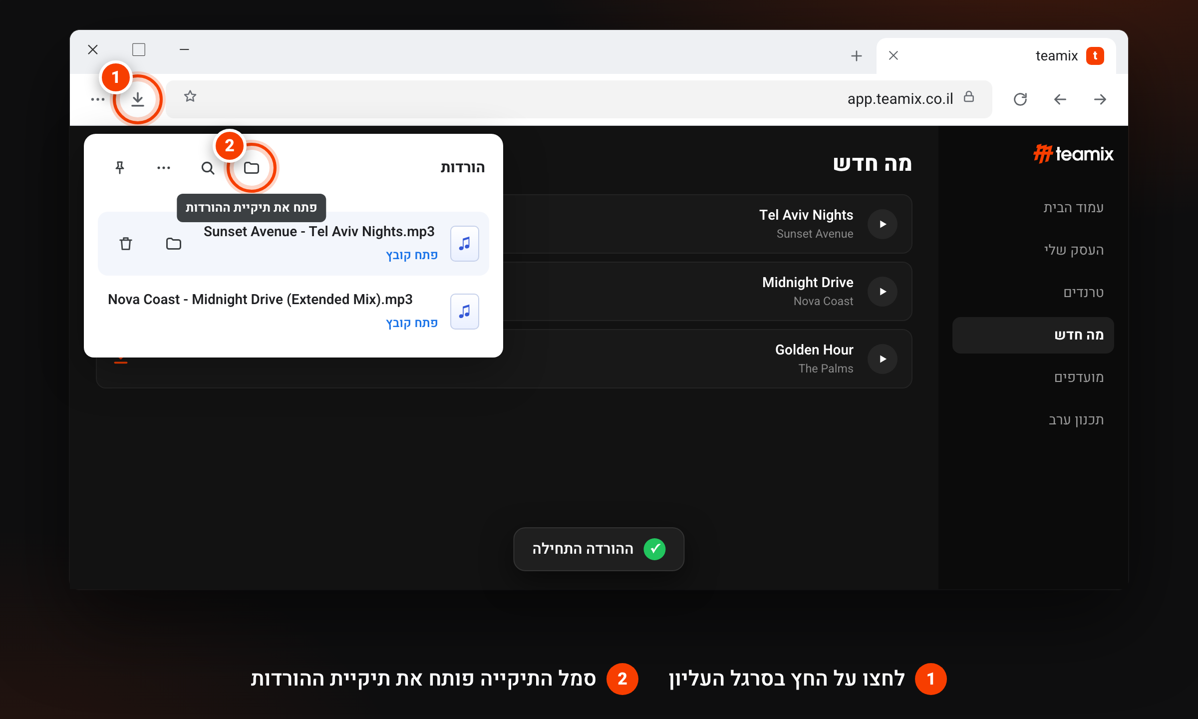Click the Nova Coast artist name
This screenshot has height=719, width=1198.
click(x=823, y=301)
